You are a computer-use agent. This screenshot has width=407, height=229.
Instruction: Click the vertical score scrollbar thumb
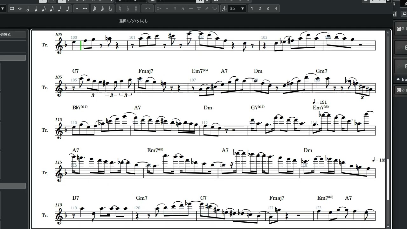pos(388,179)
